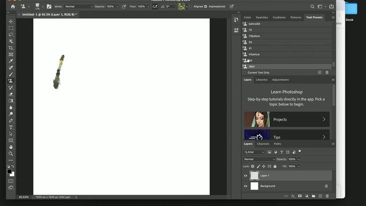Enable Current Tool Only checkbox
The image size is (366, 206).
(245, 73)
